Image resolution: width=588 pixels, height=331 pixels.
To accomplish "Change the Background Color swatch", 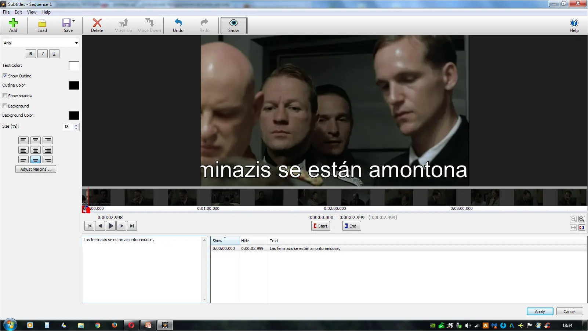I will (x=74, y=116).
